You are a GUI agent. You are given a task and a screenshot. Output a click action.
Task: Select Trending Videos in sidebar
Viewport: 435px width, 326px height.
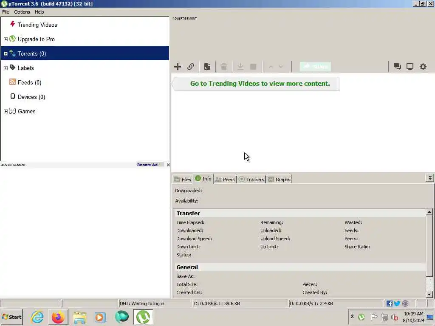click(x=37, y=25)
